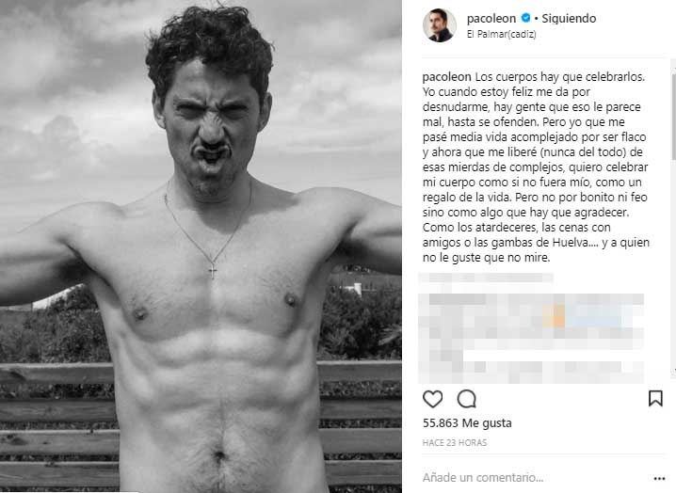Viewport: 676px width, 493px height.
Task: Click the empty scrollbar track below thumb
Action: coord(673,262)
